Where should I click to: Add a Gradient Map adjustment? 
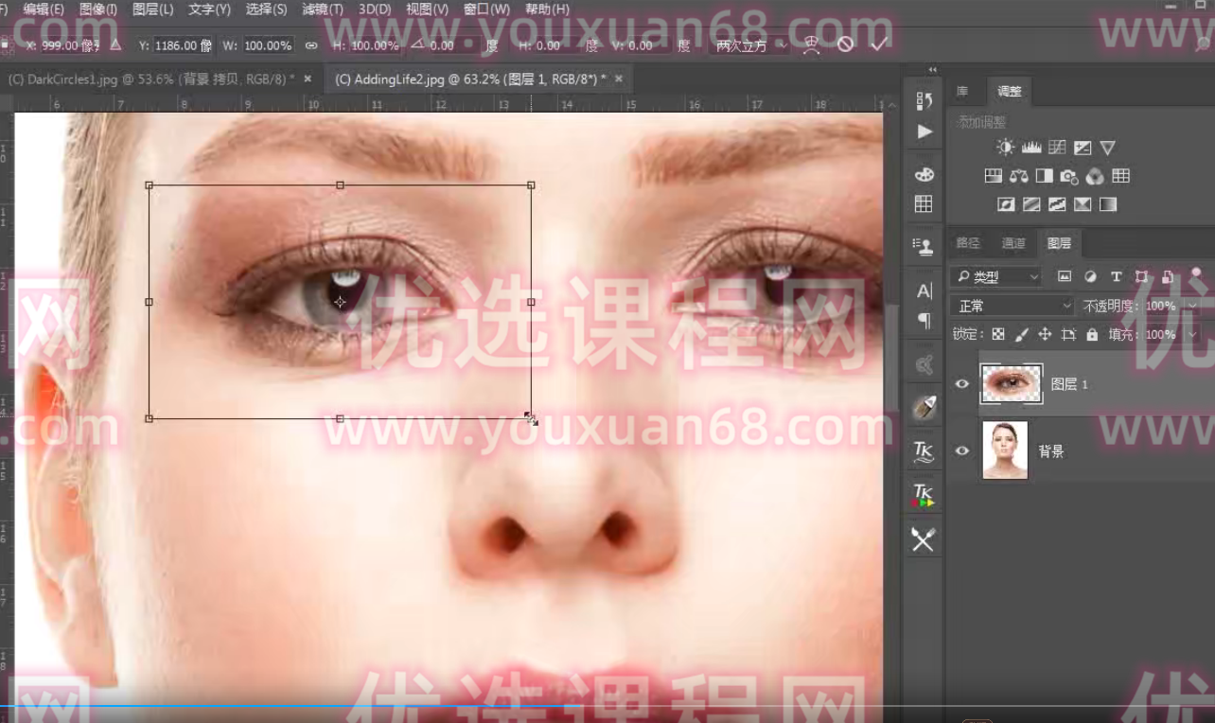1108,204
